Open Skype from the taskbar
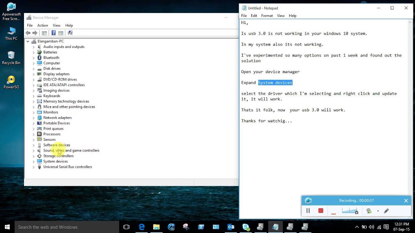415x233 pixels. click(246, 227)
